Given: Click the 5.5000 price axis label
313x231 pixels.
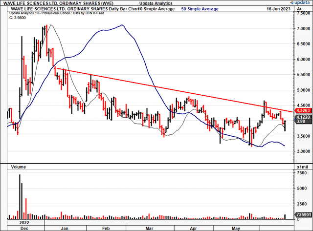Looking at the screenshot, I should coord(304,75).
